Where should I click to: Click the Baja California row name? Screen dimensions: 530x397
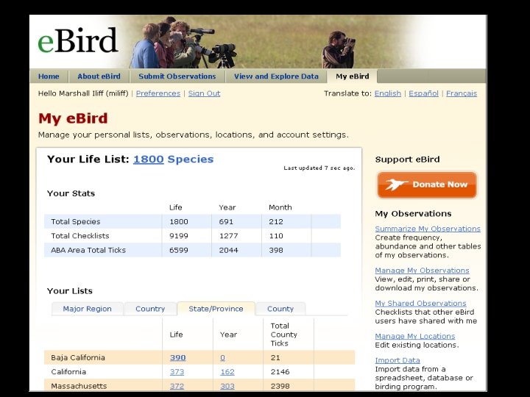(x=78, y=357)
